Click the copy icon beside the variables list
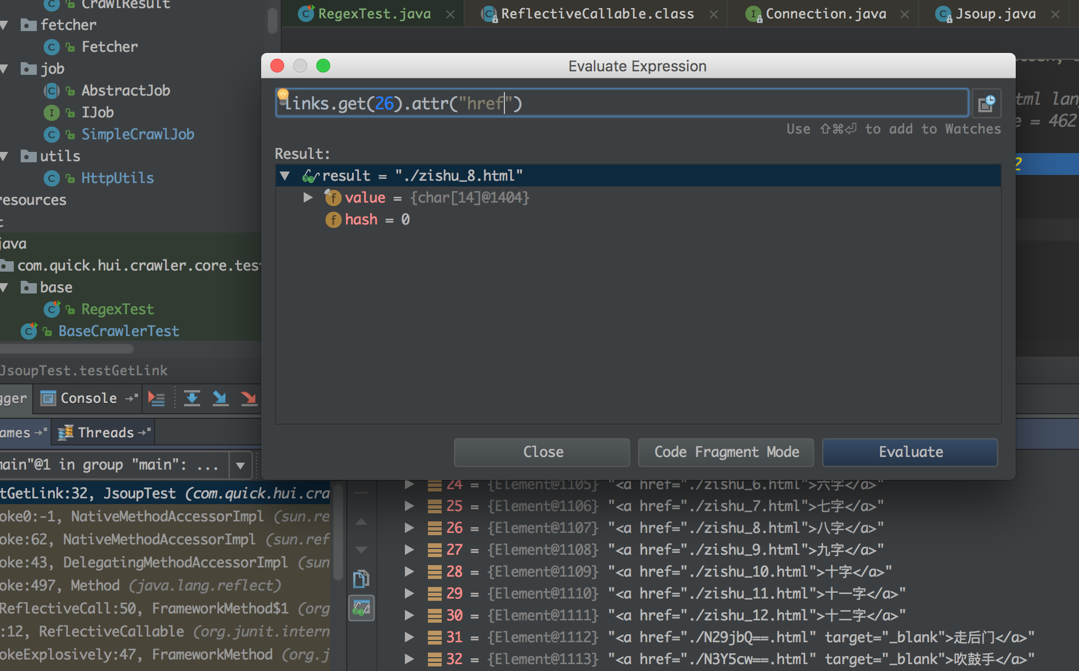 [x=361, y=579]
